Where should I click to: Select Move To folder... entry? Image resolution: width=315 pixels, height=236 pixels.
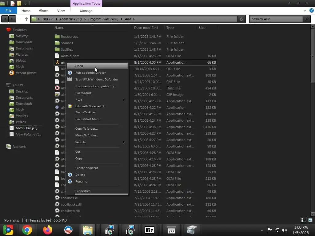click(x=97, y=136)
